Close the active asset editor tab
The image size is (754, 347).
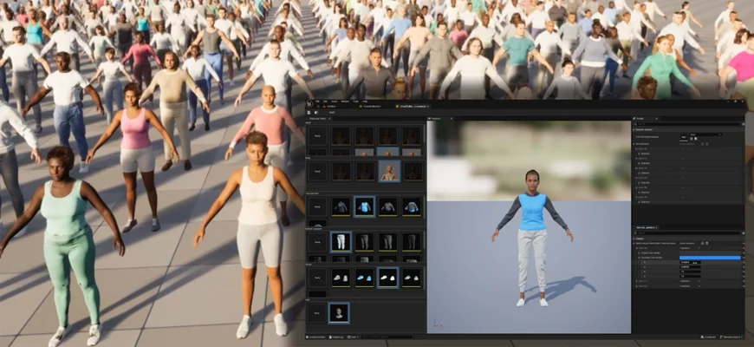[427, 106]
